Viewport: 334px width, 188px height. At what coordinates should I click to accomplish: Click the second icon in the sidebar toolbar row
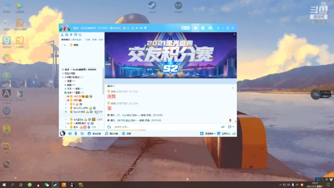tap(67, 35)
